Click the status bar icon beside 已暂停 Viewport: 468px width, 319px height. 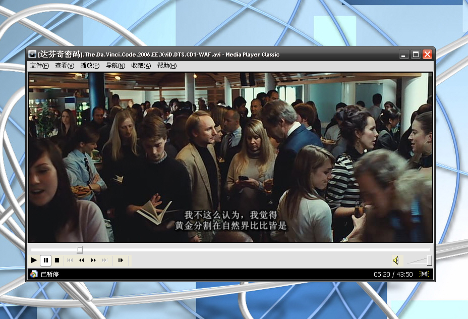coord(34,274)
